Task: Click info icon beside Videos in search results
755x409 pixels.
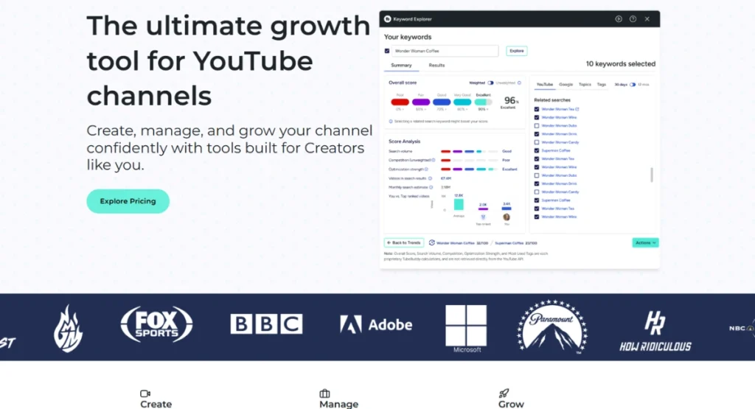Action: pyautogui.click(x=430, y=178)
